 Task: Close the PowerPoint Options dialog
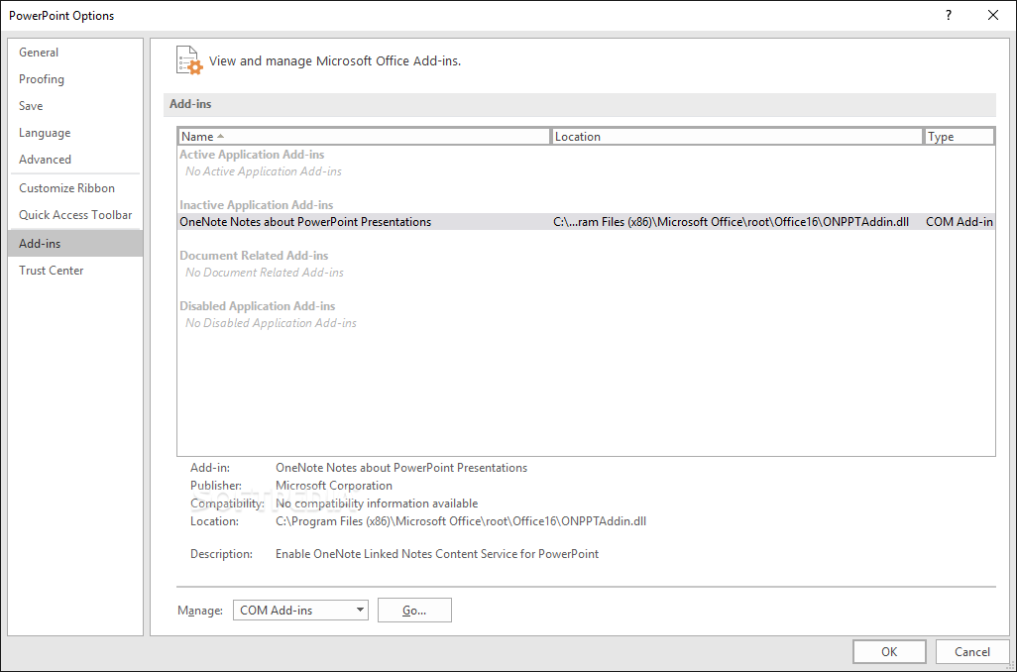pyautogui.click(x=993, y=15)
